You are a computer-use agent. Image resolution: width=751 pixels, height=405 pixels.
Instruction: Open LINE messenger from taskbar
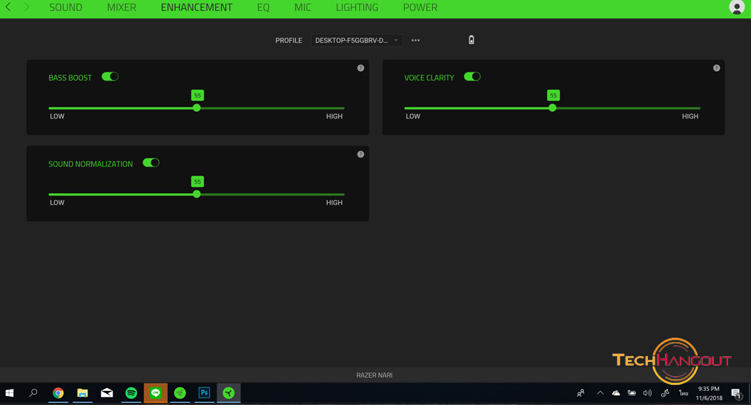point(156,393)
